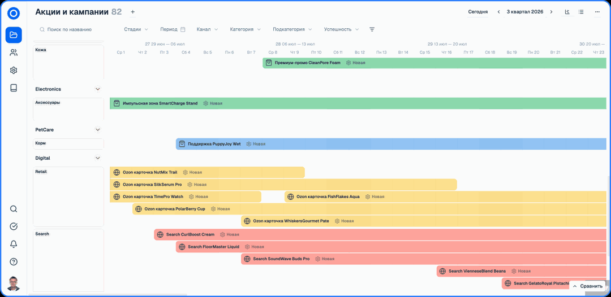Click the bag icon on CleanPore Foam bar

(x=269, y=63)
